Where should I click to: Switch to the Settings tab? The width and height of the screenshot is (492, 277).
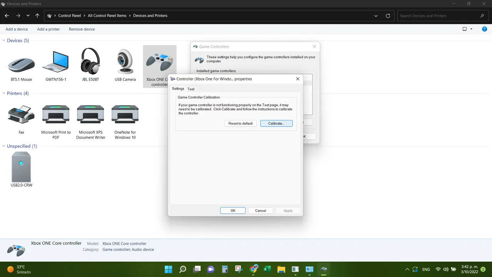click(178, 88)
